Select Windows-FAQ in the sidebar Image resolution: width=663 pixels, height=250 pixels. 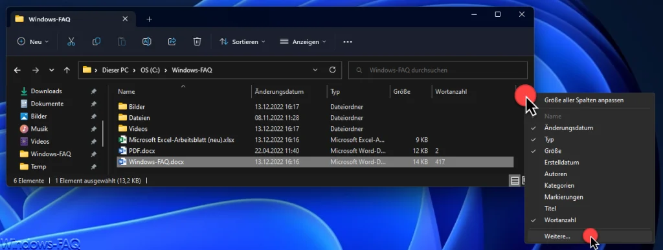51,154
